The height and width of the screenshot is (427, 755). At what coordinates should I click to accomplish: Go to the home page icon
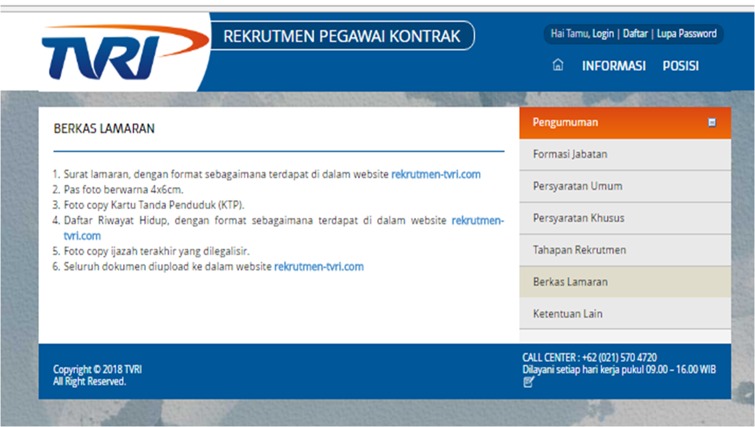(x=558, y=65)
